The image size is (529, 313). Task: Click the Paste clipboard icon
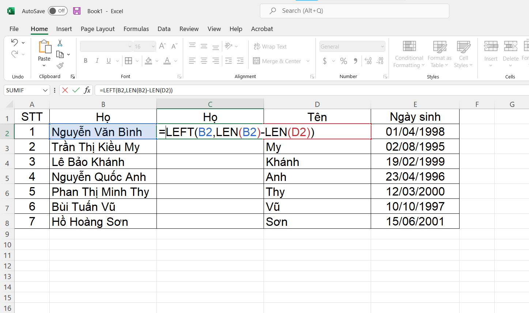45,47
